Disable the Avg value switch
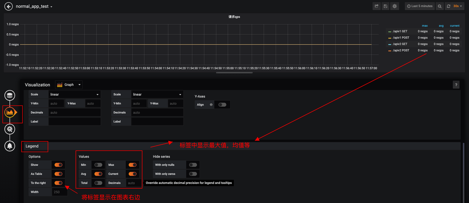This screenshot has height=203, width=469. point(98,174)
